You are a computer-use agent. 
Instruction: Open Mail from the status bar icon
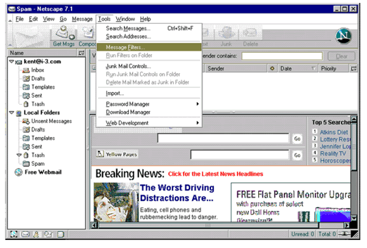click(25, 234)
